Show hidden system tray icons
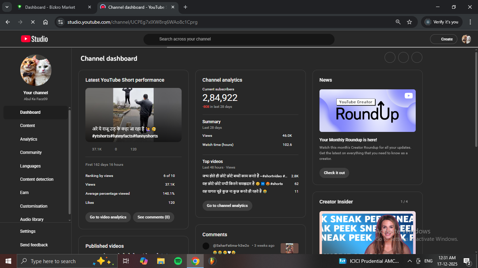The height and width of the screenshot is (268, 478). 409,261
